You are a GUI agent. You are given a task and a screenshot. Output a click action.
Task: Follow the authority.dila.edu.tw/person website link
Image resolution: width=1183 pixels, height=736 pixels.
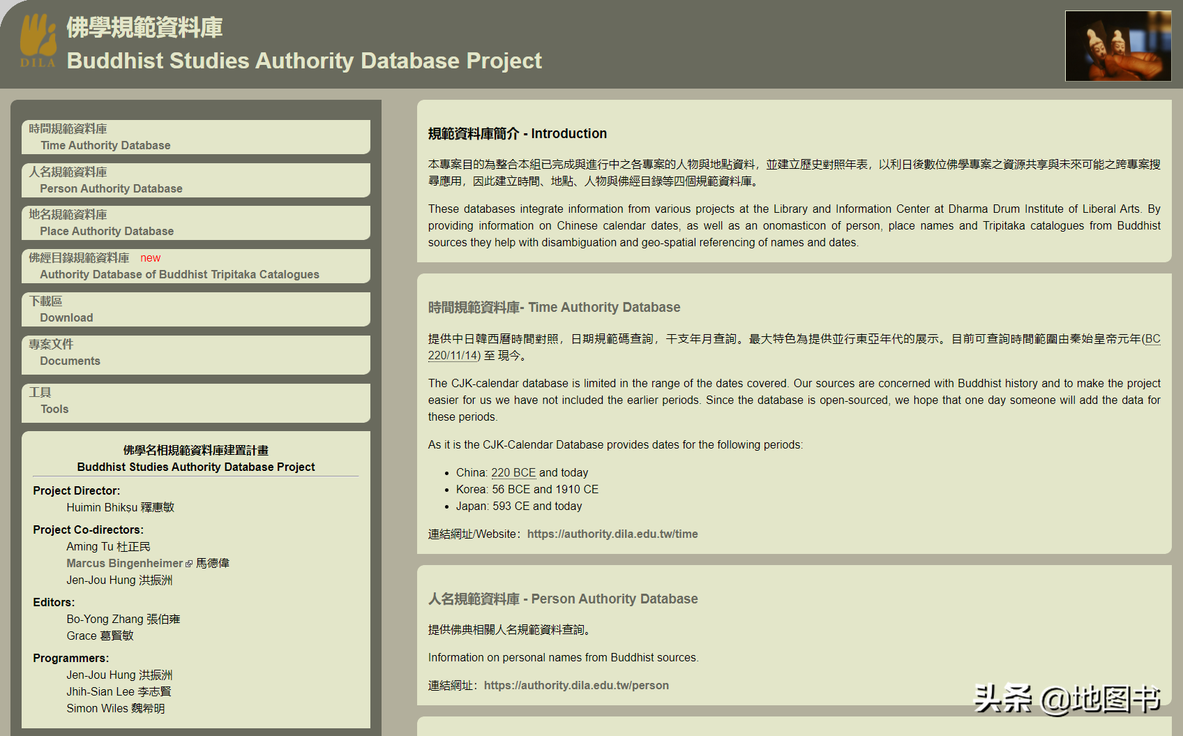pyautogui.click(x=576, y=685)
